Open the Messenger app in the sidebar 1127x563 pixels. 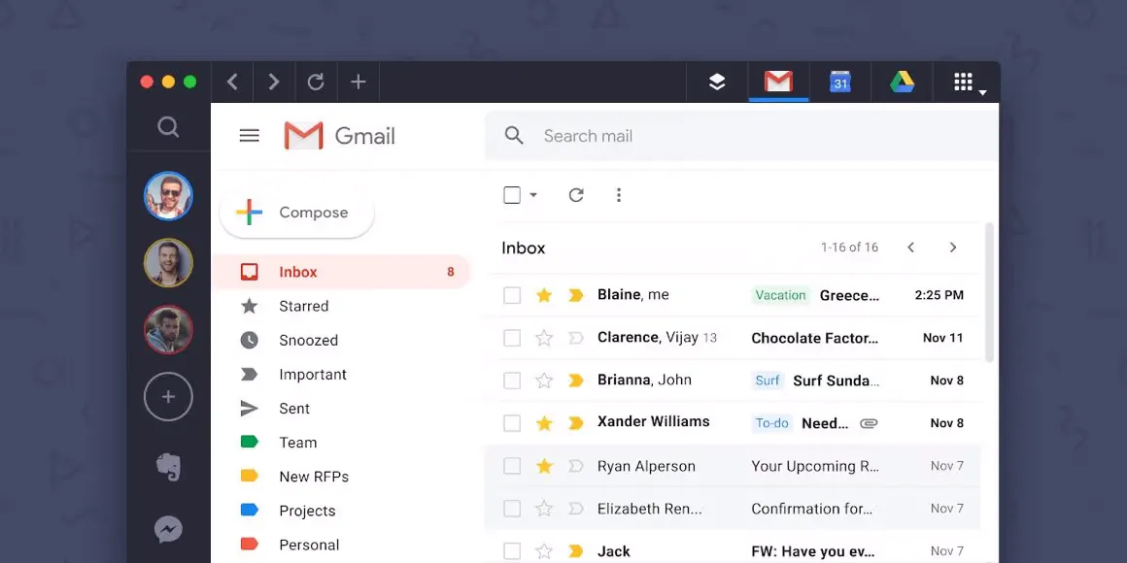tap(168, 529)
